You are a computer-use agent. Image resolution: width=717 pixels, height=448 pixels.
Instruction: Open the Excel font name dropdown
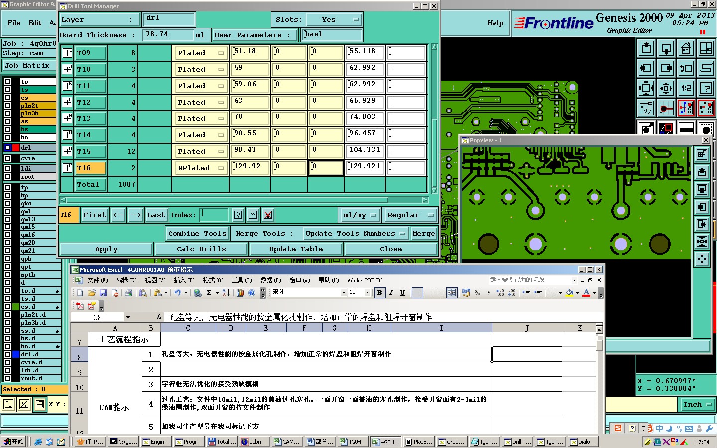(x=344, y=293)
